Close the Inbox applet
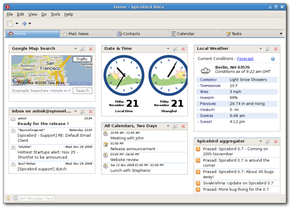Image resolution: width=292 pixels, height=209 pixels. pyautogui.click(x=91, y=111)
